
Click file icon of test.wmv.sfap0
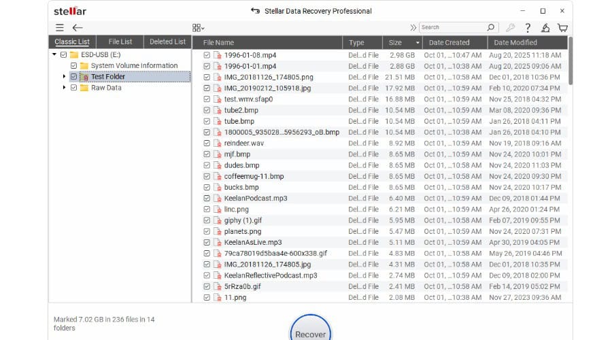click(x=218, y=99)
